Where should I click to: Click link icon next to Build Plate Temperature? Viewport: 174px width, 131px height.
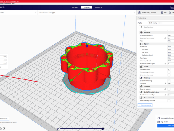[x=165, y=38]
